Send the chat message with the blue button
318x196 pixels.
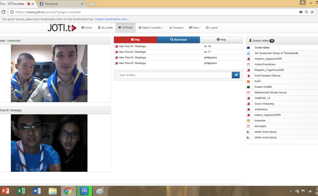(236, 75)
